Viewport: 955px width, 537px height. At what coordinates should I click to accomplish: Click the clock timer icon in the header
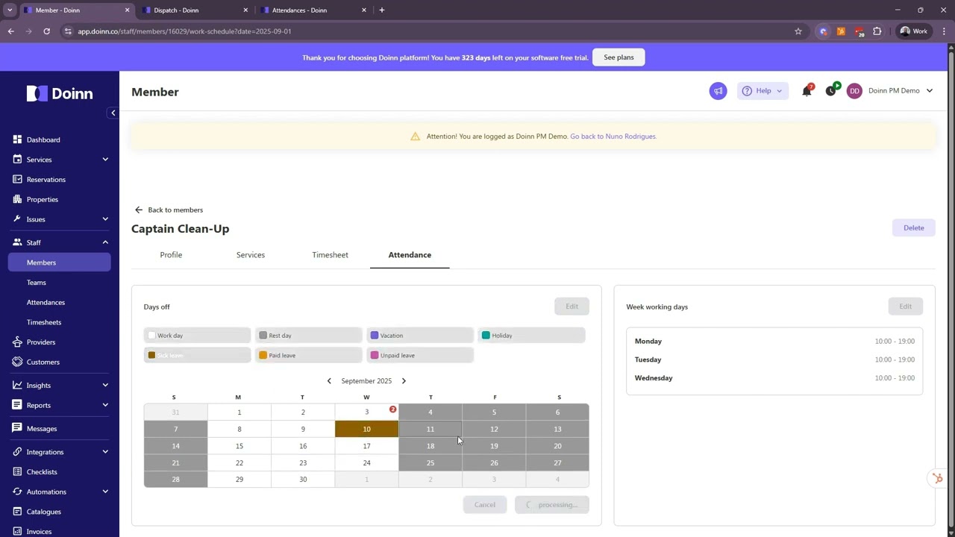[831, 91]
